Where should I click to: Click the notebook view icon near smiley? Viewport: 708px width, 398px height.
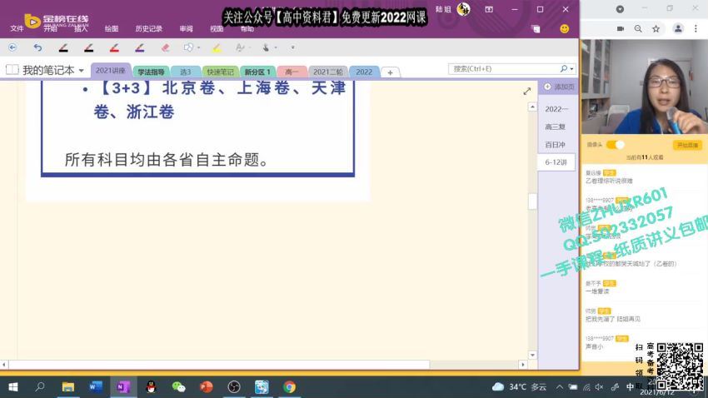[x=536, y=29]
